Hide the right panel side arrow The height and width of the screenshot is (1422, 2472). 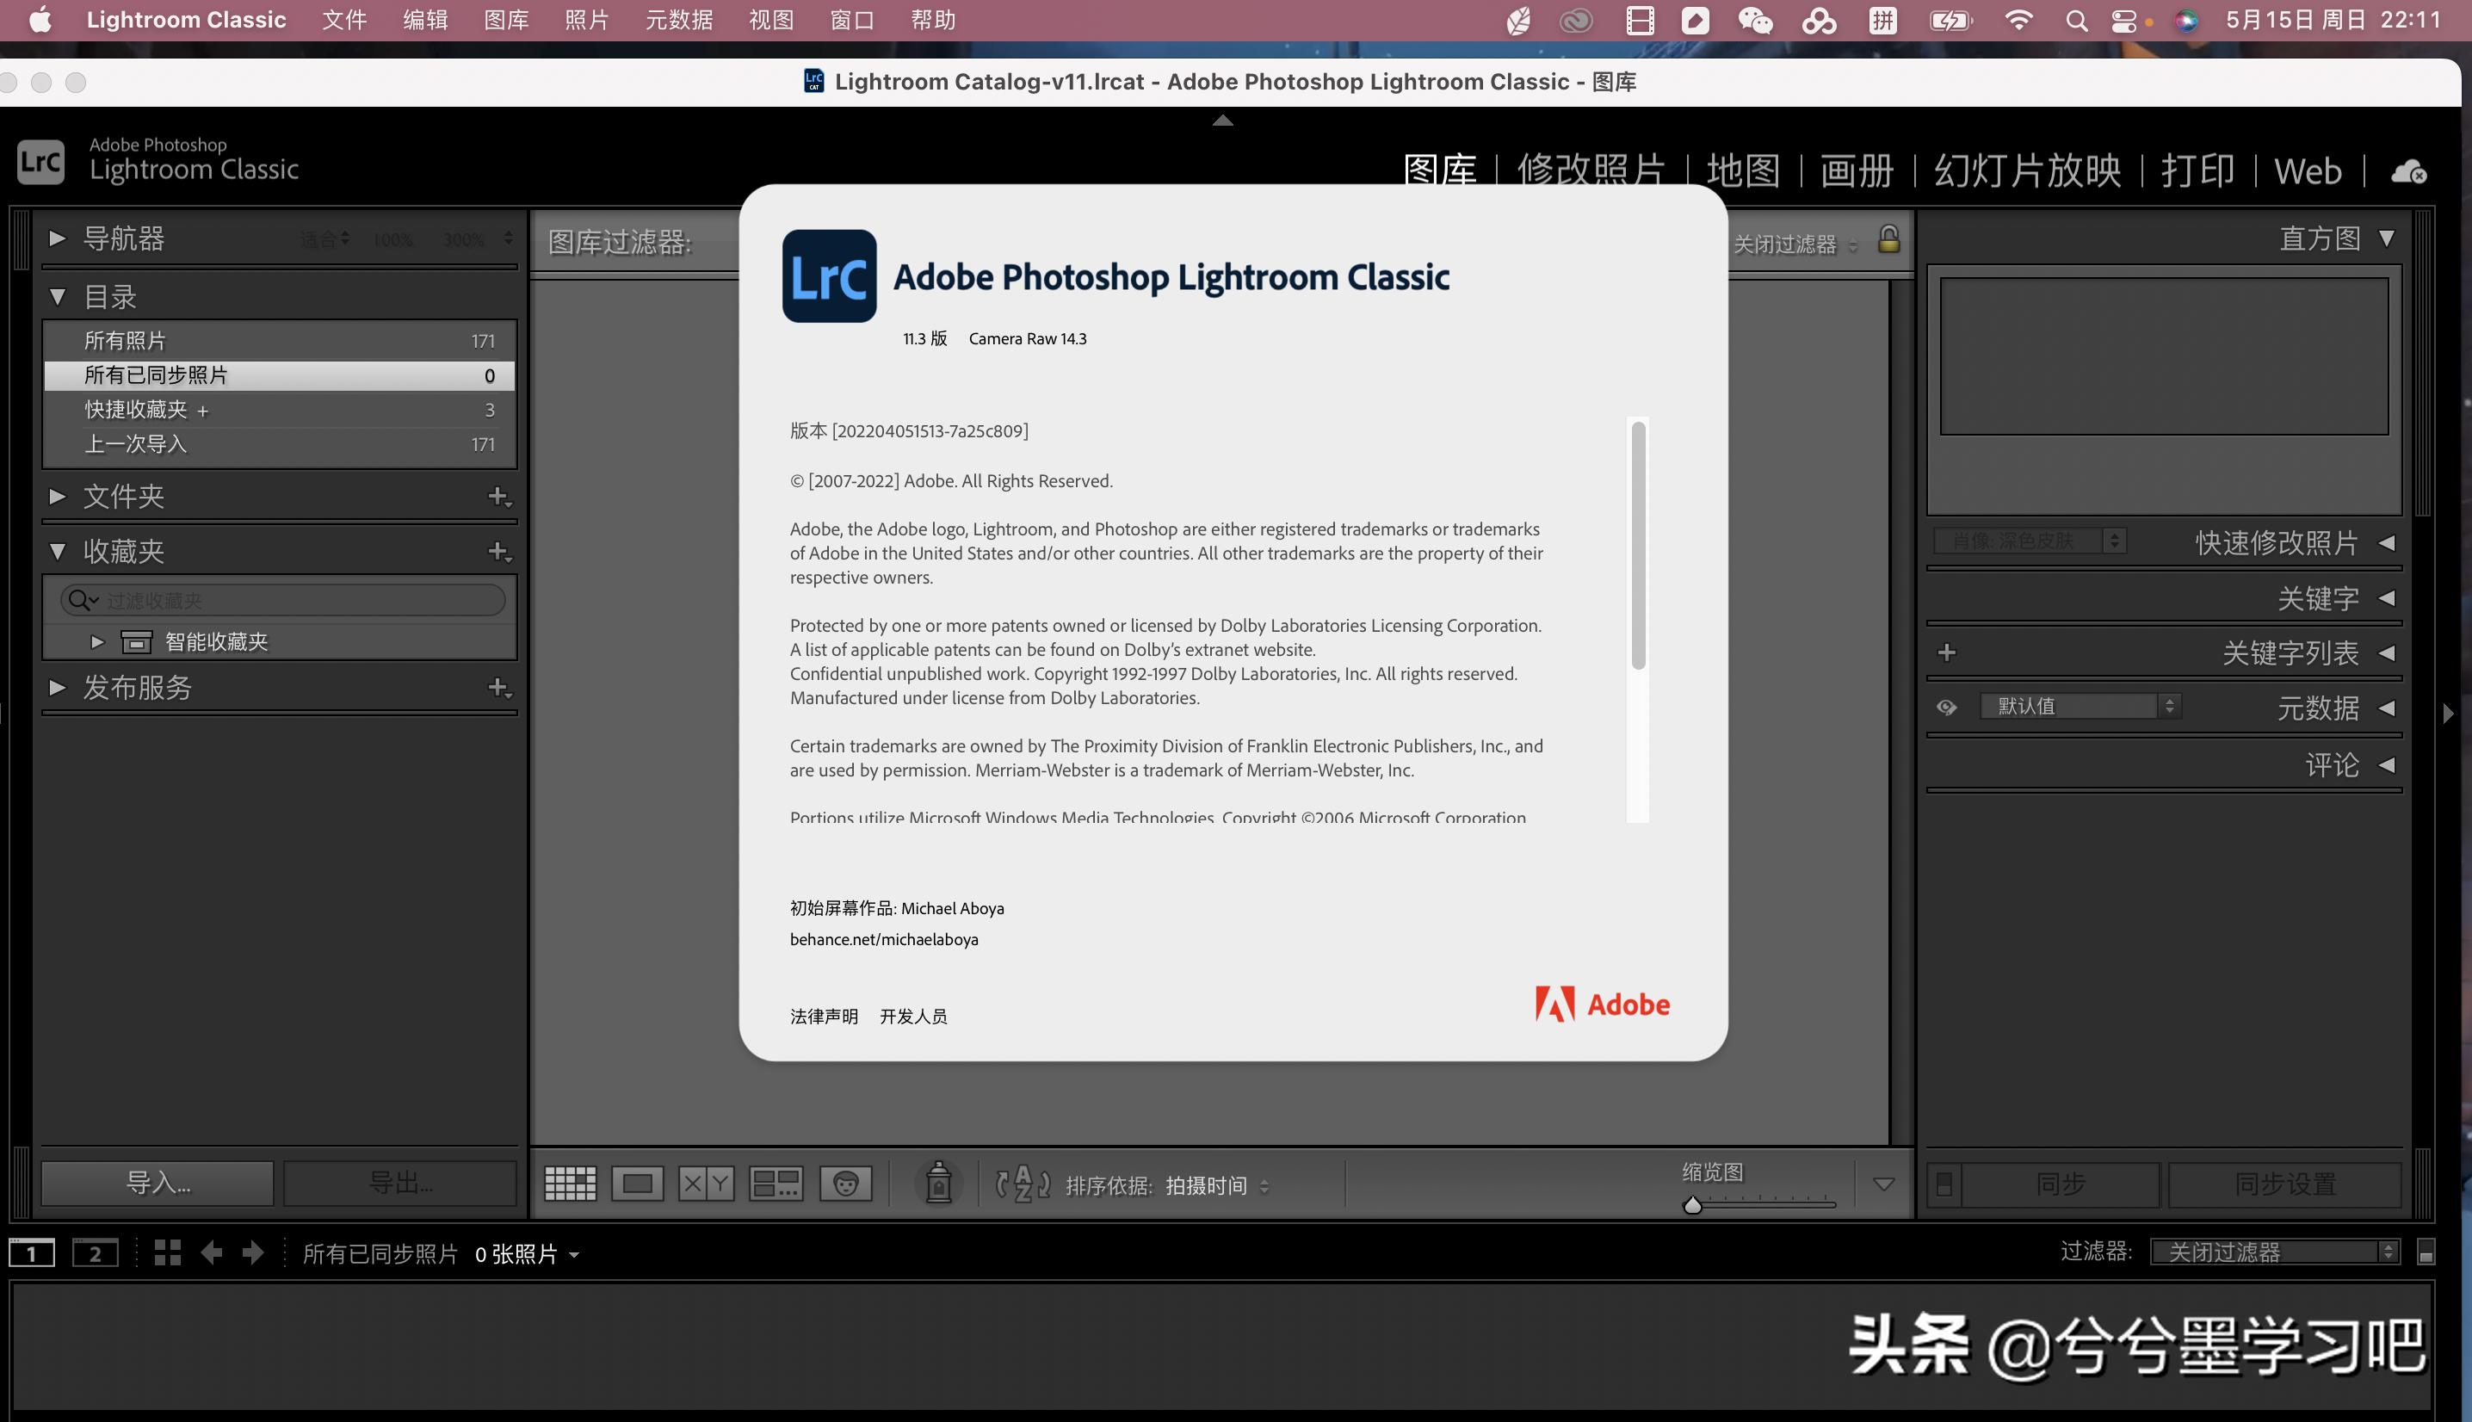click(x=2448, y=713)
